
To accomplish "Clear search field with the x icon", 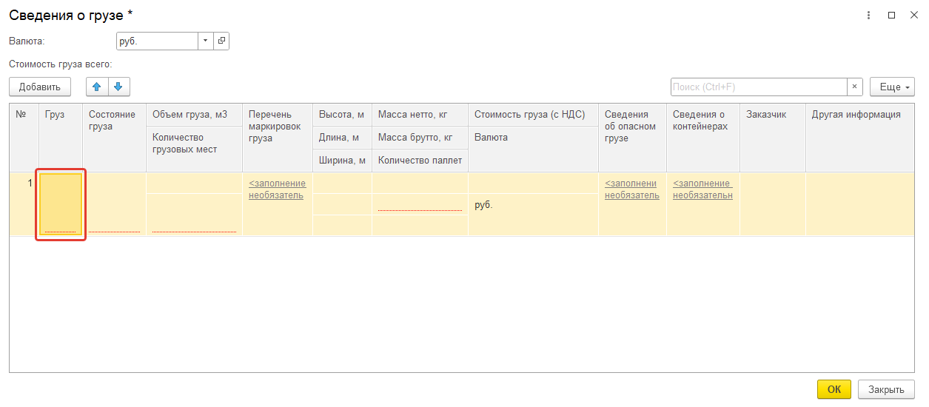I will point(856,87).
